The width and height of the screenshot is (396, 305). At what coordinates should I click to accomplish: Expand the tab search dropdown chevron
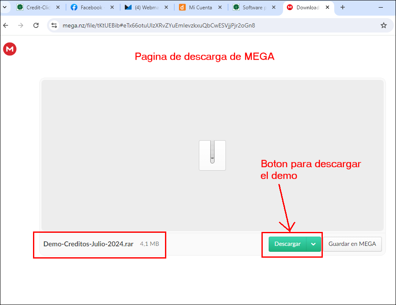(5, 7)
